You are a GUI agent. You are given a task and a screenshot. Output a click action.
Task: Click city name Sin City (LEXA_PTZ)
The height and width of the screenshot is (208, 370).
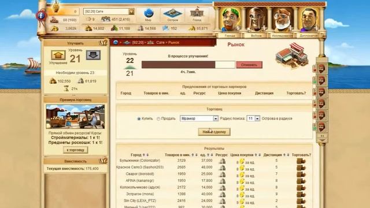tap(140, 200)
